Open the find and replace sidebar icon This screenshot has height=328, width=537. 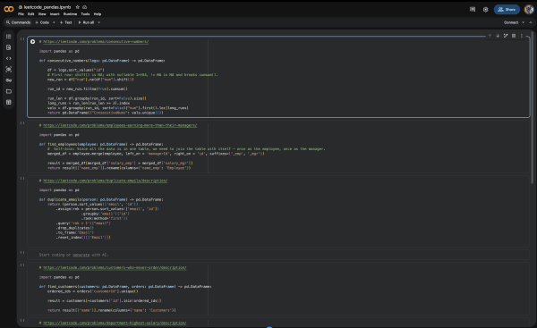click(x=9, y=47)
